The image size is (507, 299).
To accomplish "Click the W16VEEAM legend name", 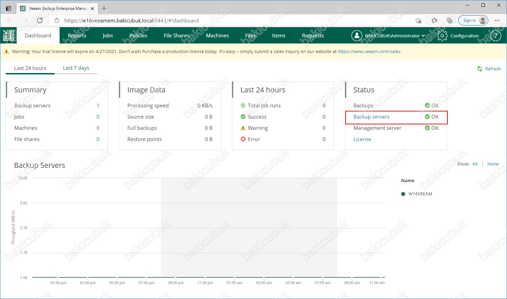I will click(420, 194).
